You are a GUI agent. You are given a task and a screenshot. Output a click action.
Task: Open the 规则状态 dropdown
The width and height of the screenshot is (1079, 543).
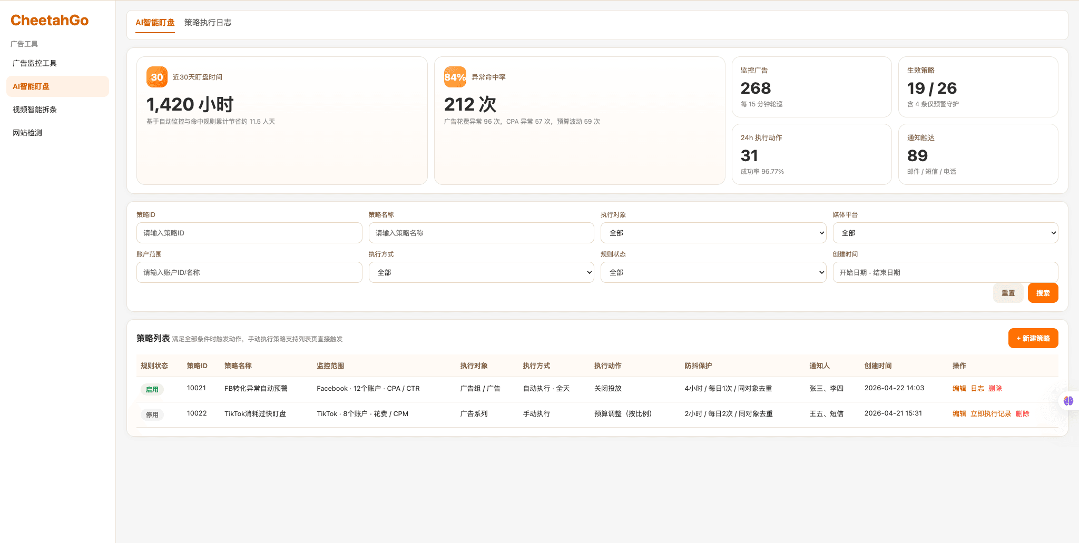[x=713, y=272]
